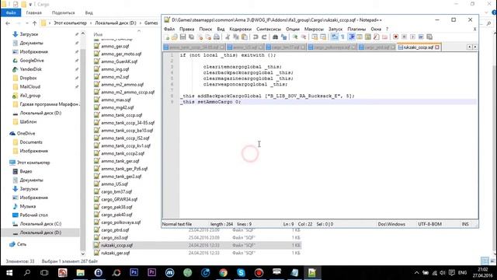Toggle word wrap in the editor
Viewport: 497px width, 280px height.
coord(335,37)
